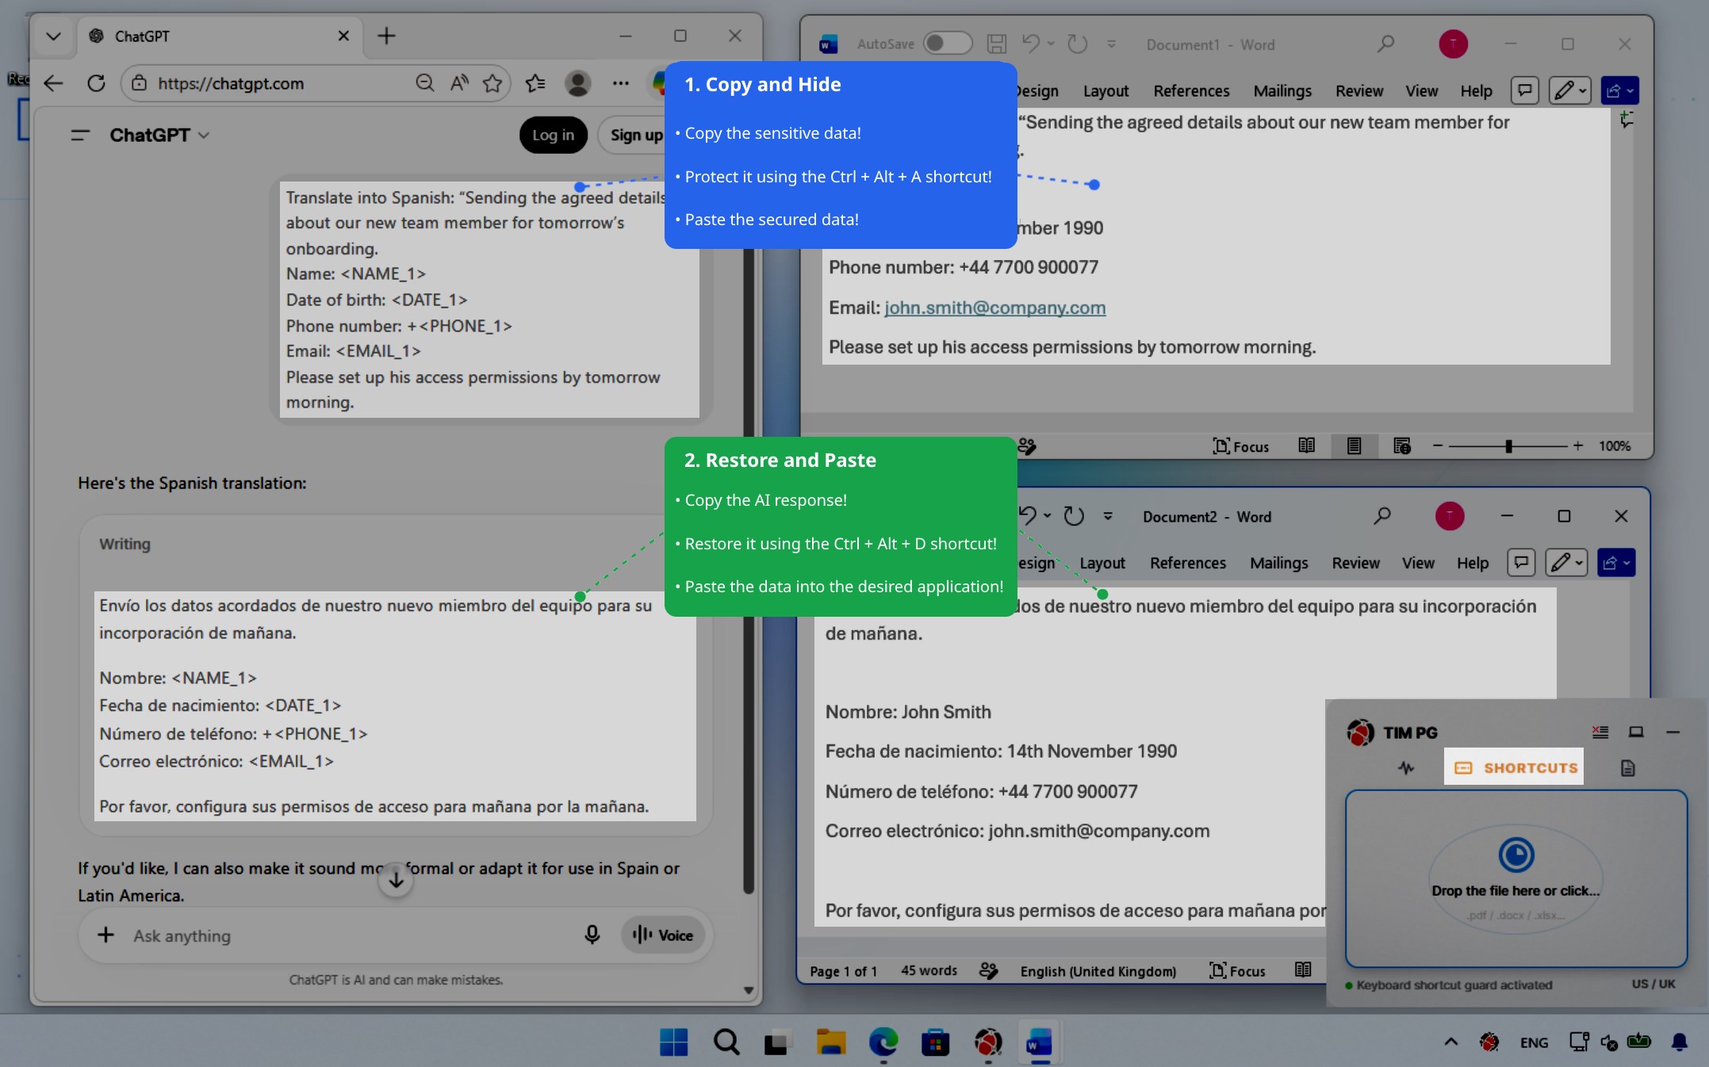
Task: Expand the Undo dropdown in Document1
Action: tap(1052, 44)
